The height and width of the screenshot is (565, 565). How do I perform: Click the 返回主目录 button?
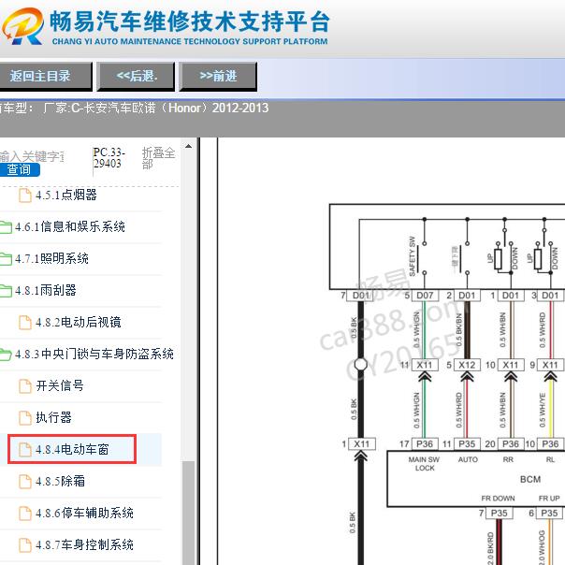45,76
